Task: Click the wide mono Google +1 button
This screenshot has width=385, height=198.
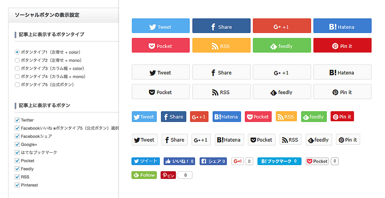Action: (x=282, y=72)
